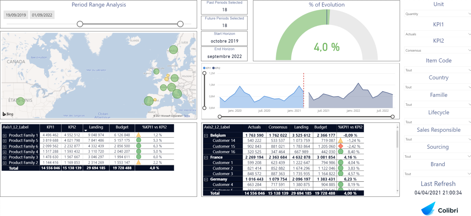Viewport: 471px width, 216px height.
Task: Click the green circle indicator for Customer 1
Action: click(340, 163)
